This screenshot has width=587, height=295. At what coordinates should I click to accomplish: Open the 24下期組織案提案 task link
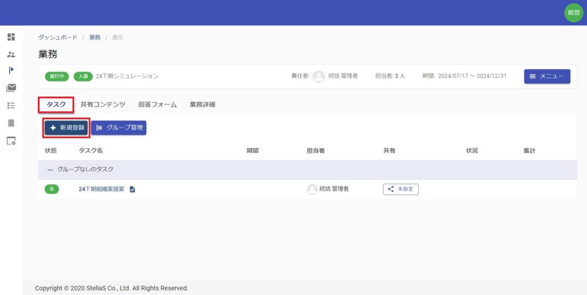pyautogui.click(x=101, y=189)
